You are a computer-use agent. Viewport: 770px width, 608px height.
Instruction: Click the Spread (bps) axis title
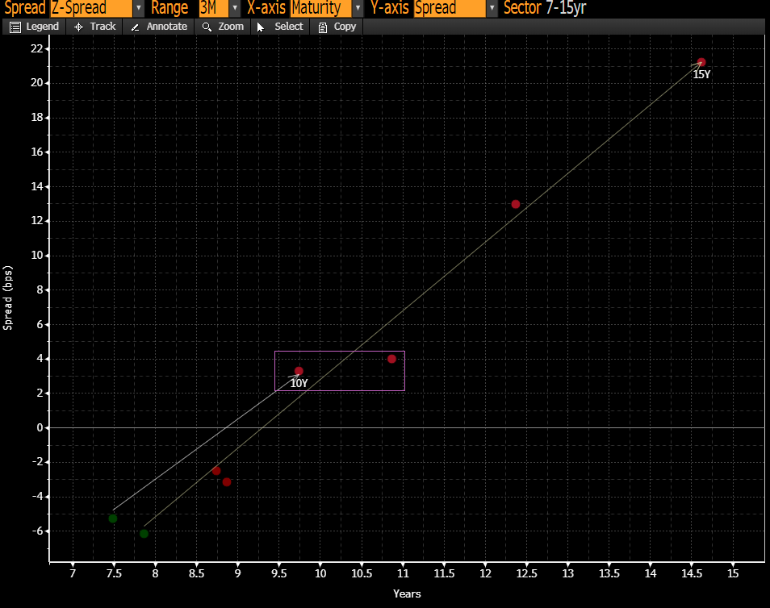[7, 298]
